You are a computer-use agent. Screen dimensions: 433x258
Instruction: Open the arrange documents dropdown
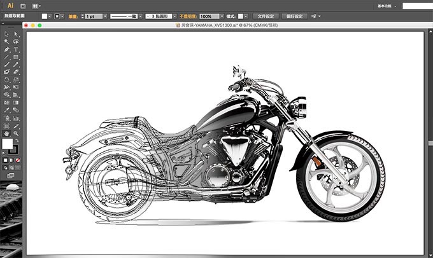[x=36, y=6]
